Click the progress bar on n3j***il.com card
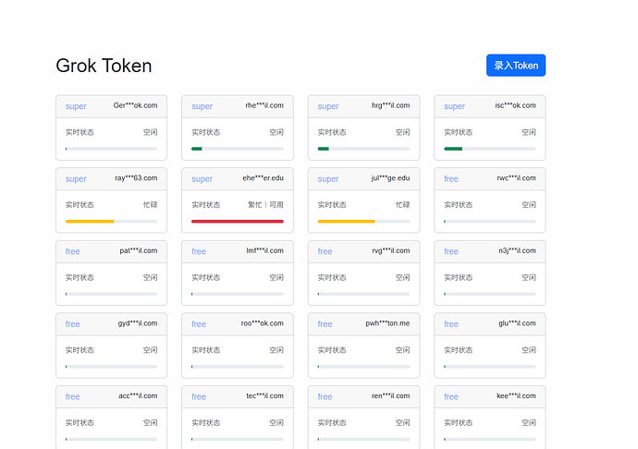 point(490,294)
